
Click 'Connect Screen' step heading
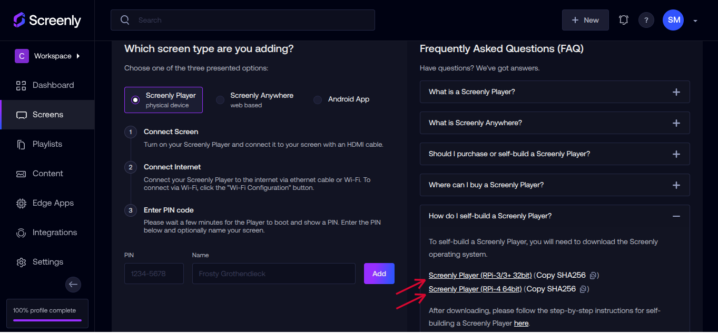(x=171, y=132)
